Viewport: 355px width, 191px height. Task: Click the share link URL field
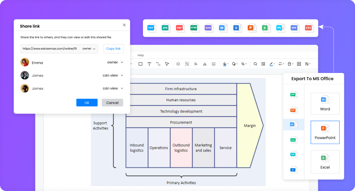click(x=50, y=49)
